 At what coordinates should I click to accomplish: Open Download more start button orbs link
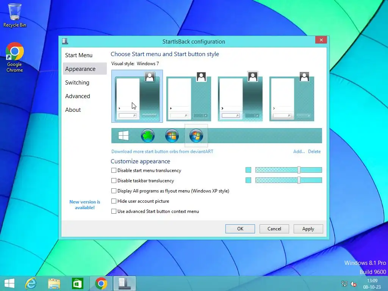tap(162, 152)
